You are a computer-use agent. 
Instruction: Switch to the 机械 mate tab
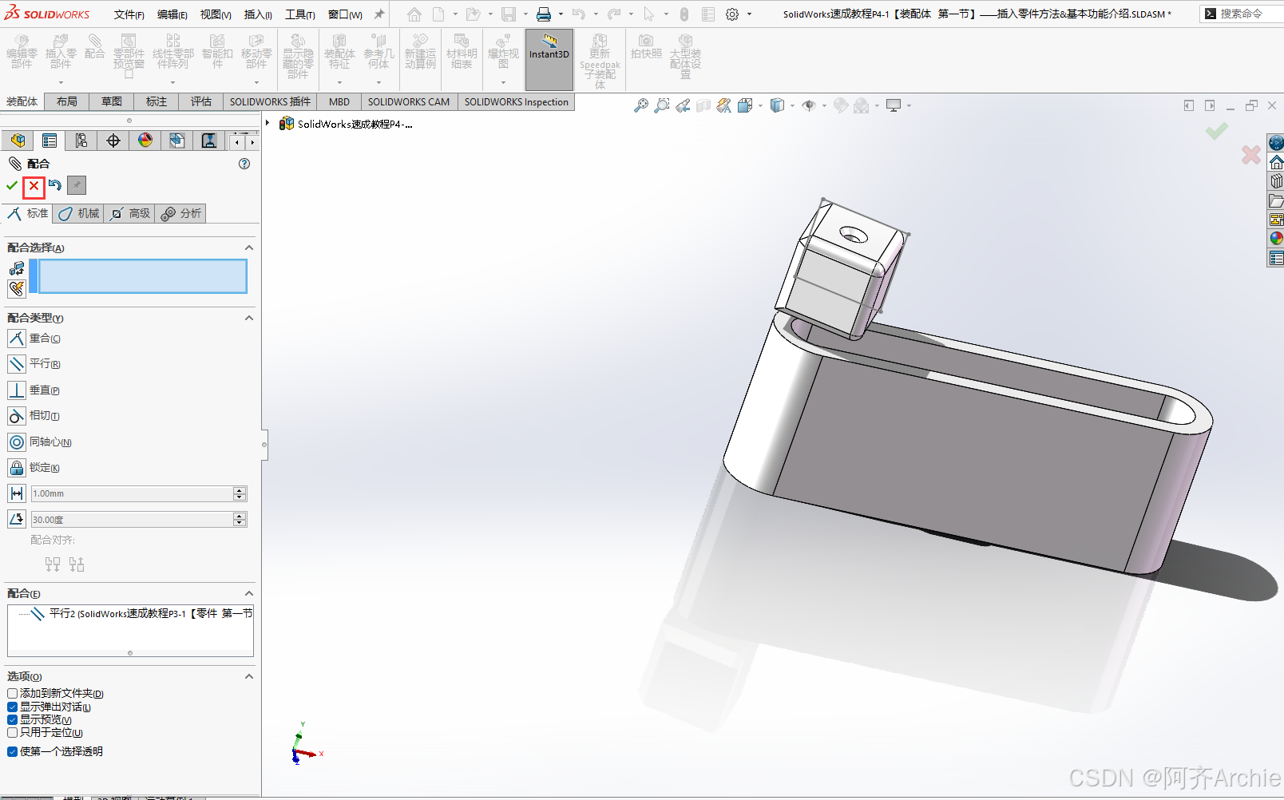[78, 213]
